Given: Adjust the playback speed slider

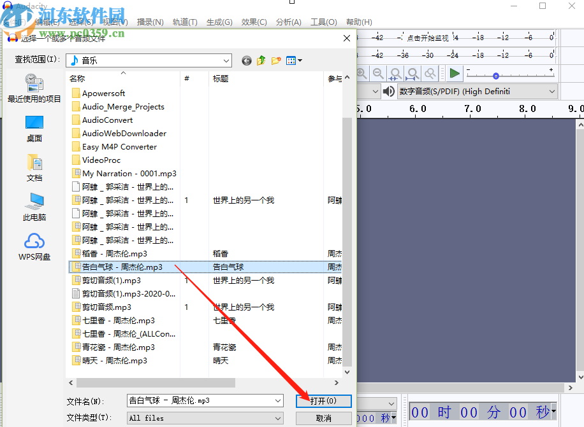Looking at the screenshot, I should point(495,75).
